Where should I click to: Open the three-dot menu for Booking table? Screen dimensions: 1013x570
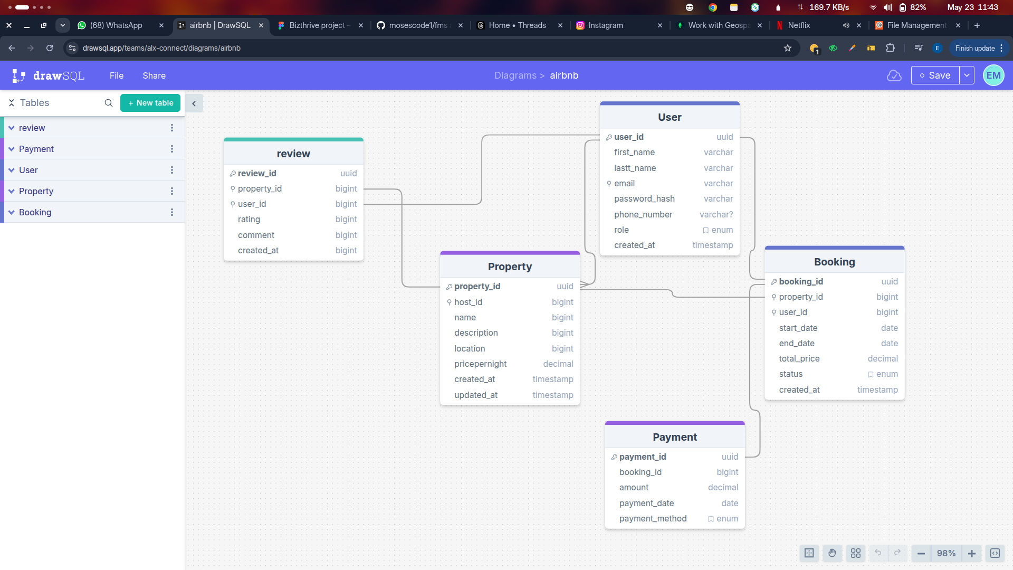pos(171,212)
